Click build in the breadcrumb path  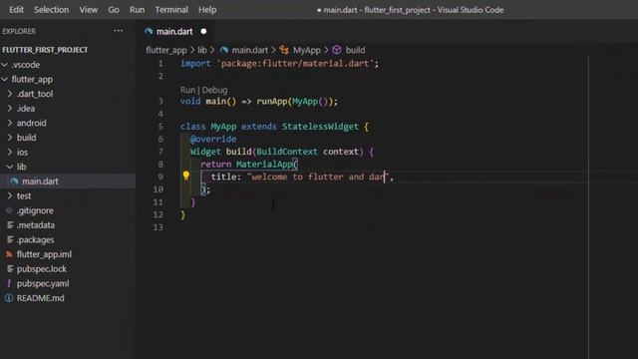tap(355, 50)
